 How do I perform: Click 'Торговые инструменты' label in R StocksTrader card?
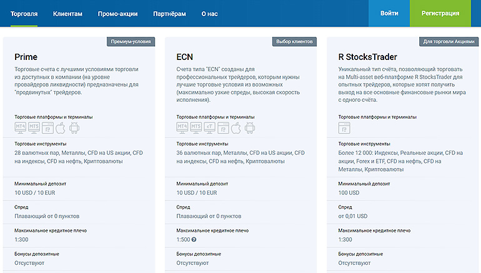pos(364,144)
